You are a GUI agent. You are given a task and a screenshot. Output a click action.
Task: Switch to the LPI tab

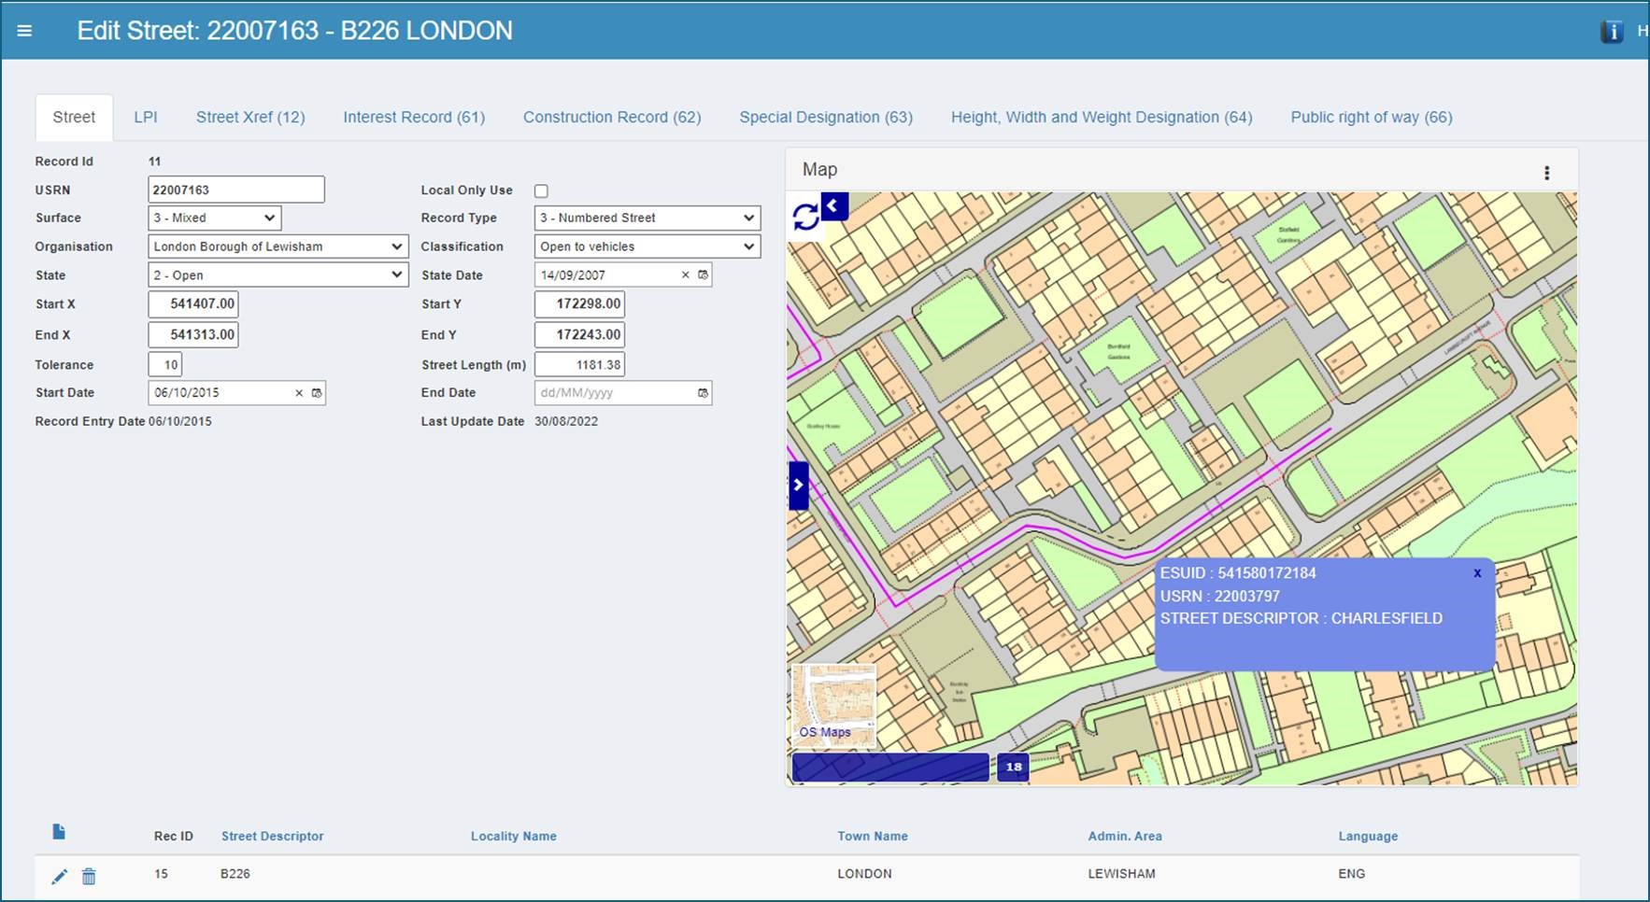click(x=146, y=118)
